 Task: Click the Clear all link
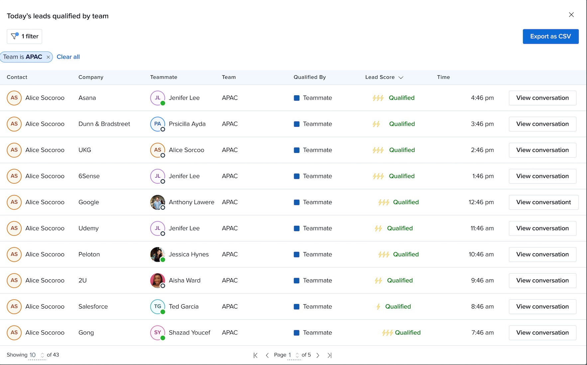68,57
